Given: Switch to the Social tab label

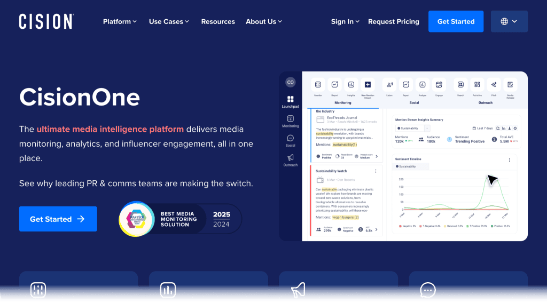Looking at the screenshot, I should coord(414,103).
